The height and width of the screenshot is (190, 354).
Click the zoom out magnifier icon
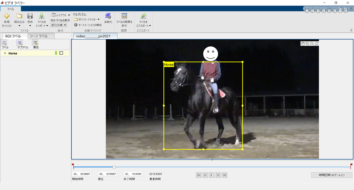click(x=312, y=44)
